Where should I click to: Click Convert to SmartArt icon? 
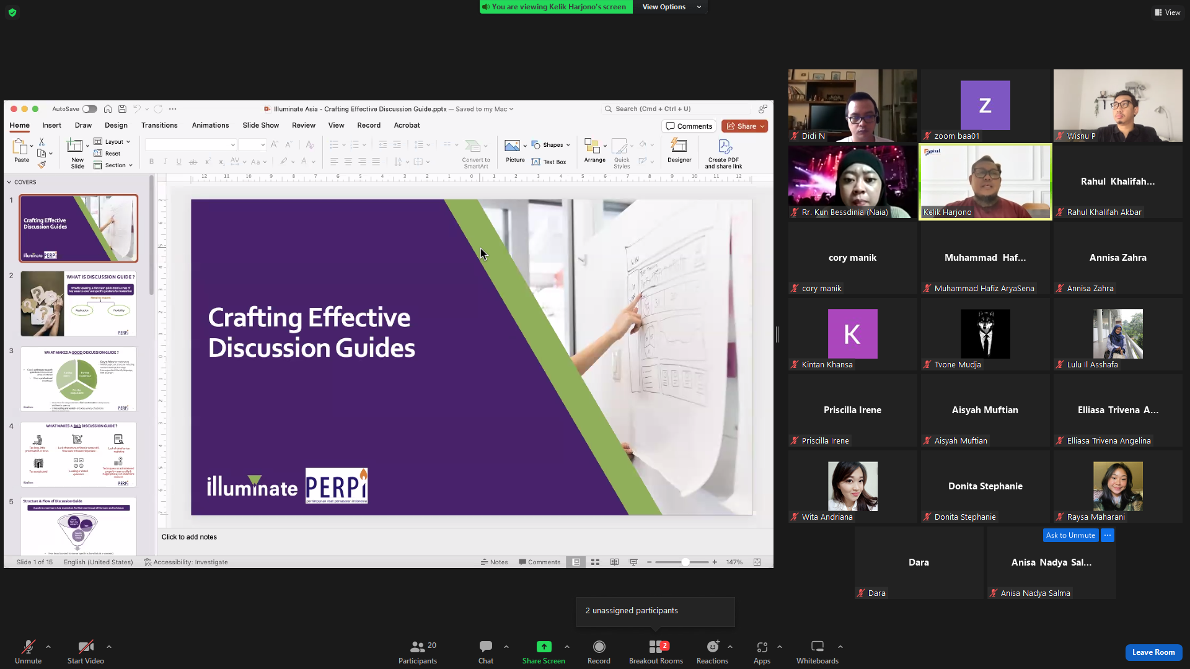pos(473,146)
